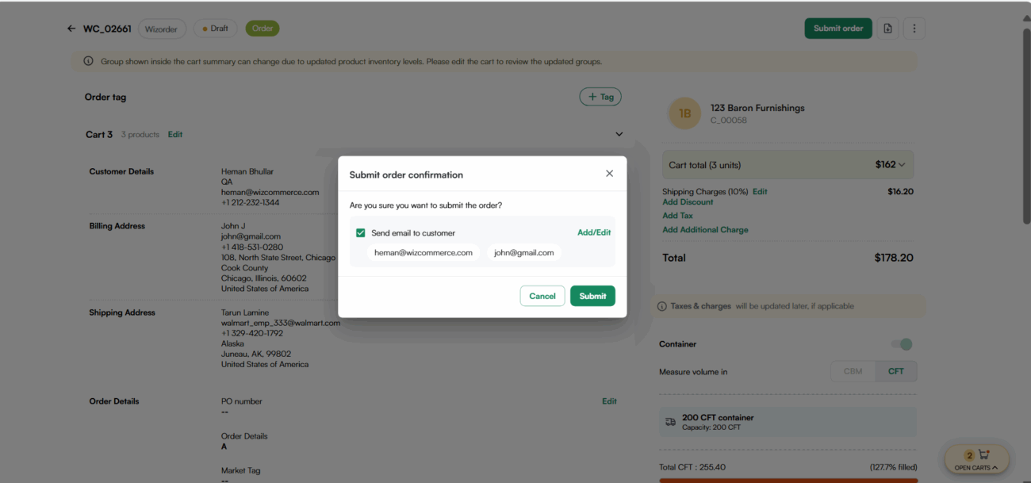Close the submit order confirmation dialog
Viewport: 1031px width, 483px height.
click(x=609, y=174)
